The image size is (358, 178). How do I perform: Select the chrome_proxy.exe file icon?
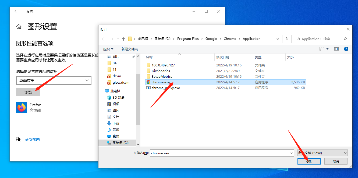coord(148,88)
